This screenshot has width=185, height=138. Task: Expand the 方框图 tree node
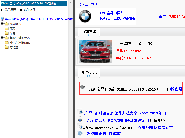click(x=2, y=47)
